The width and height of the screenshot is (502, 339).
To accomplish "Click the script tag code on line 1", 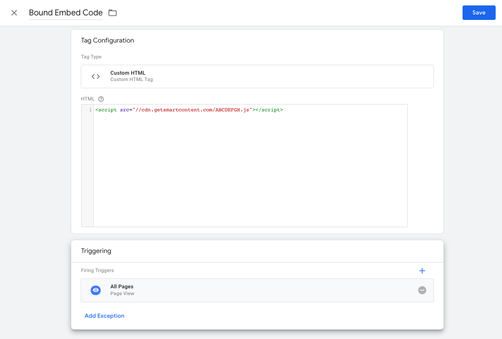I will 189,110.
